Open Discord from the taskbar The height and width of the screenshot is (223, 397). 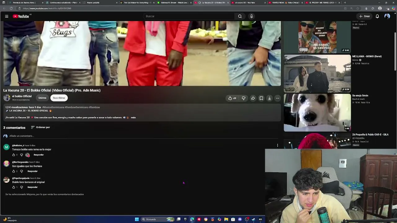(240, 219)
